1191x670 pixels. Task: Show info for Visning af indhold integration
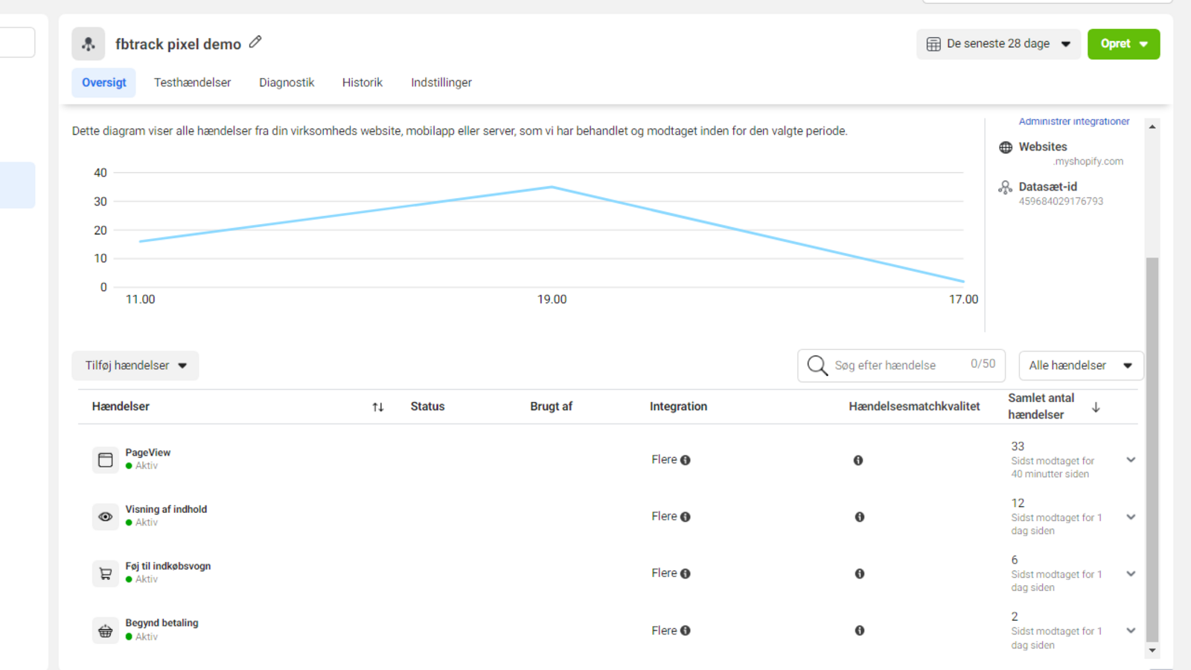(x=686, y=517)
